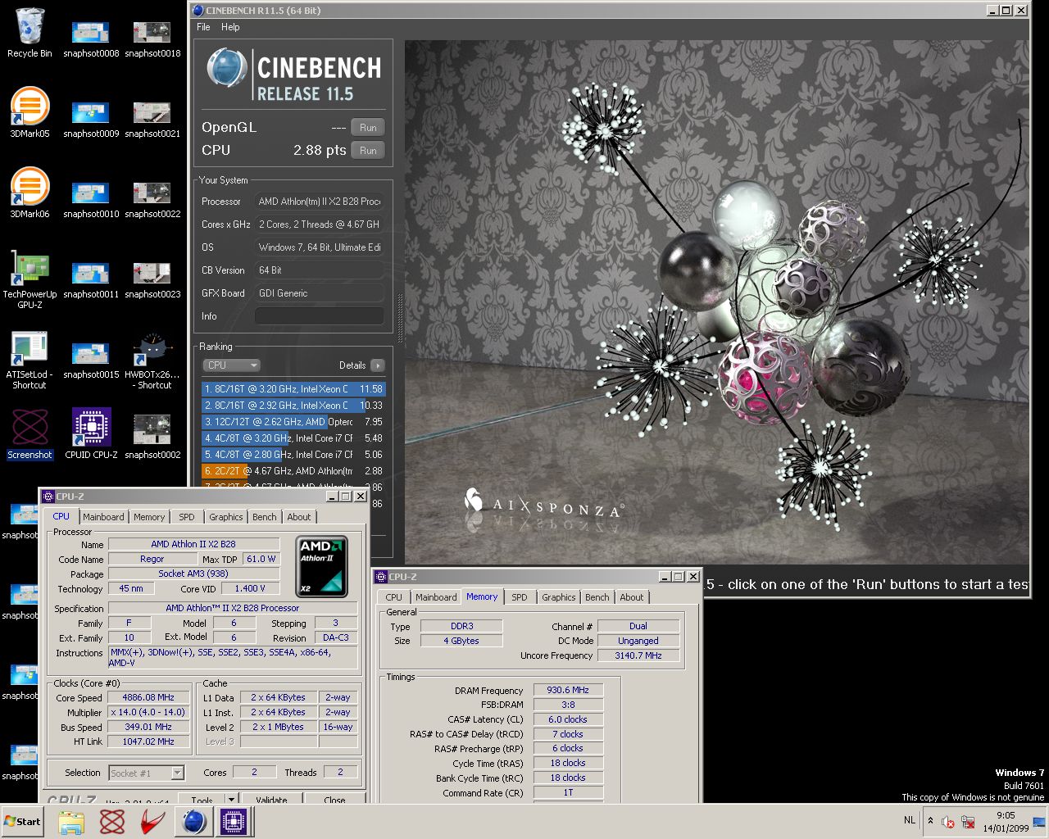The height and width of the screenshot is (839, 1049).
Task: Click the Close button in CPU-Z
Action: tap(334, 799)
